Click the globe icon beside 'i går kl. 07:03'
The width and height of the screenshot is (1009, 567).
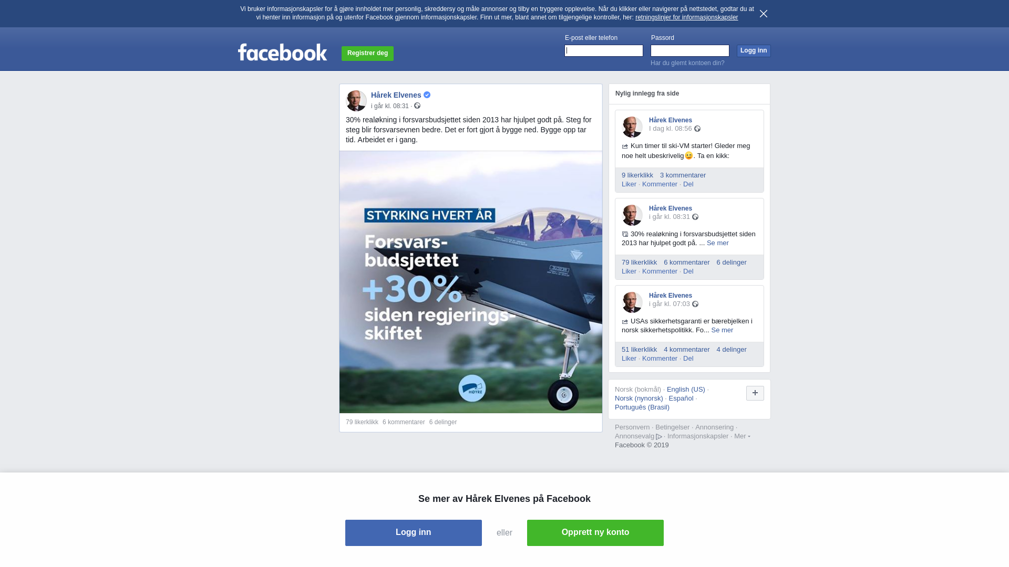point(695,304)
